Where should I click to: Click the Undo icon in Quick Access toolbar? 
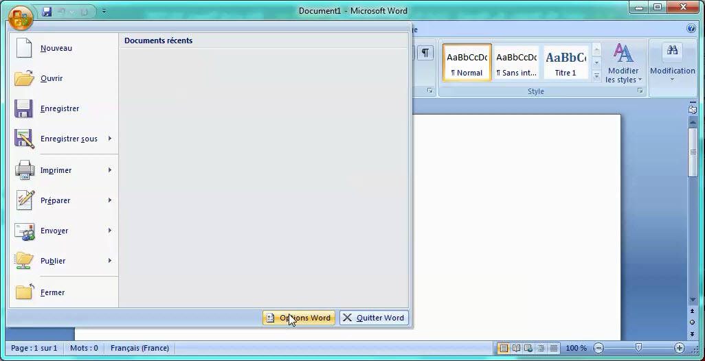click(x=61, y=12)
